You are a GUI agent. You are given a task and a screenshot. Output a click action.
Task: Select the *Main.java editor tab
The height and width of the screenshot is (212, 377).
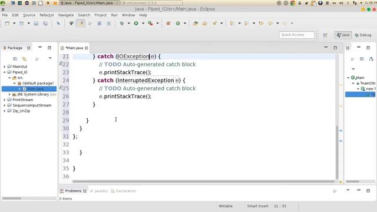(74, 48)
